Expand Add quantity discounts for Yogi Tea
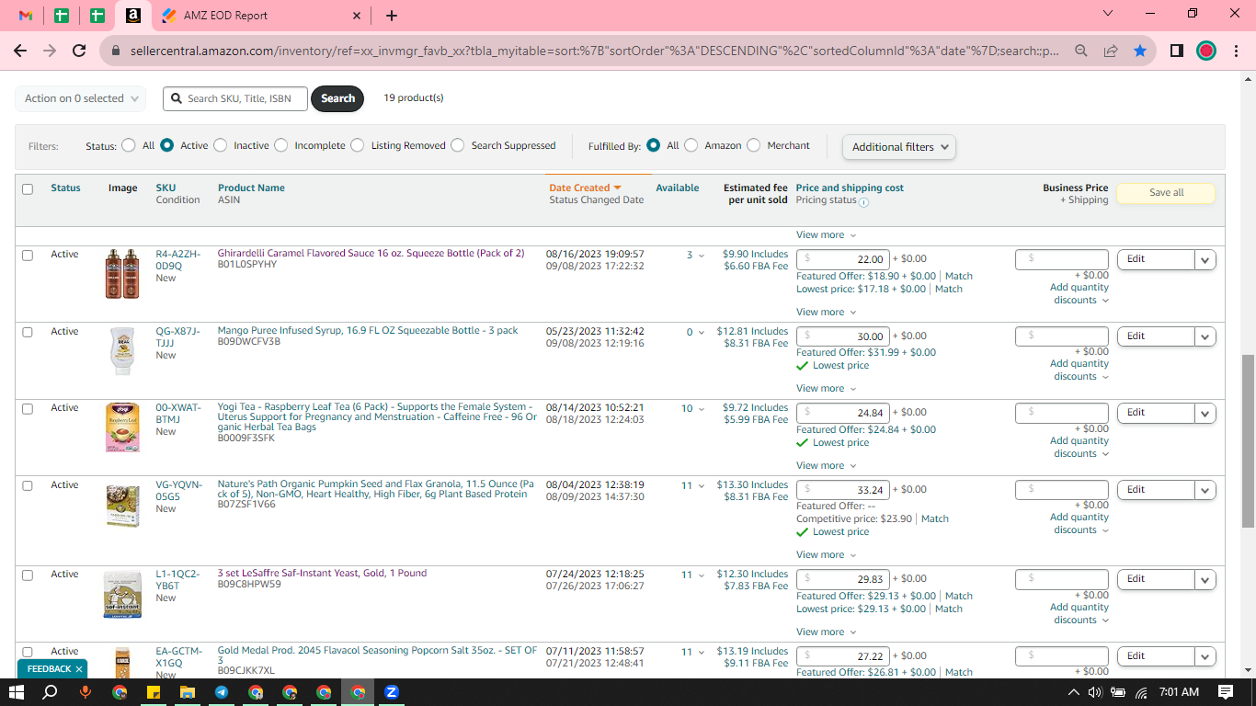This screenshot has height=706, width=1256. click(x=1079, y=447)
